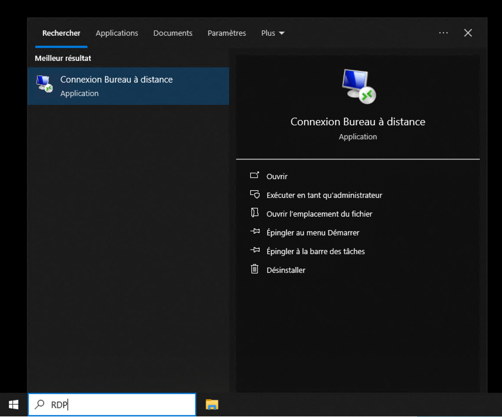Switch to the Applications tab
This screenshot has height=417, width=502.
click(117, 33)
